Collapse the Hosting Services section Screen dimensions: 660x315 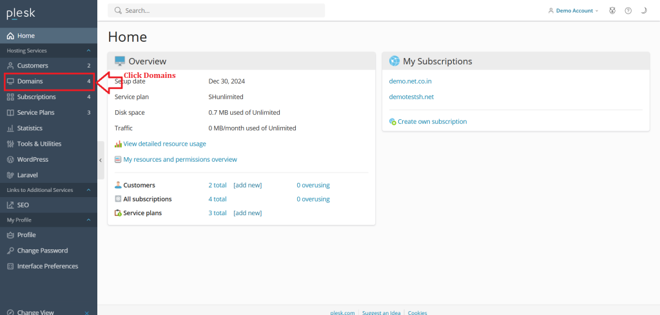88,50
